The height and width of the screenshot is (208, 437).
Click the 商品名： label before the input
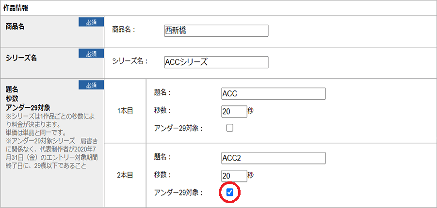[x=124, y=29]
